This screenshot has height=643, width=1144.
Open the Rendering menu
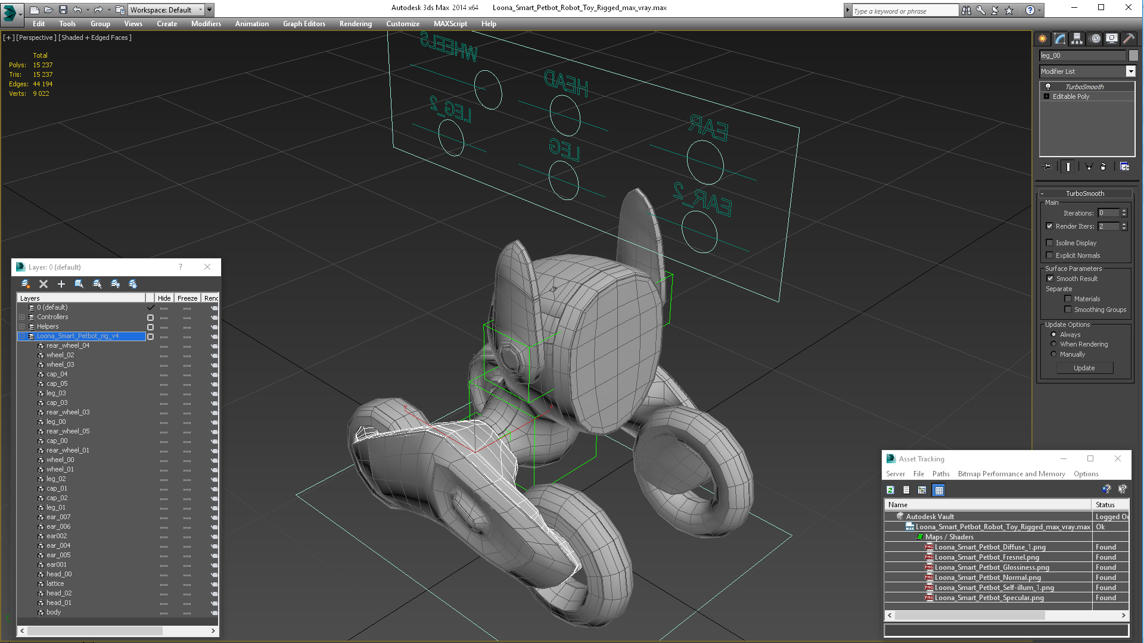[355, 24]
